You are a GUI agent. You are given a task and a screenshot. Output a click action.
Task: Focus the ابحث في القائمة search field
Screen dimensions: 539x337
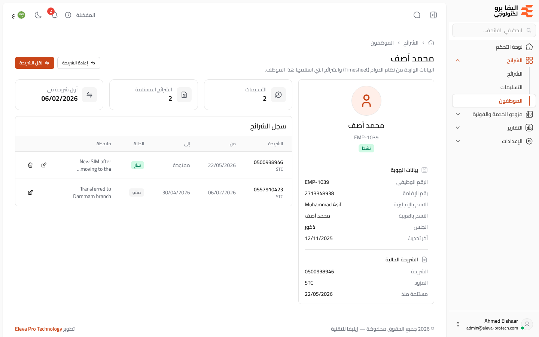click(494, 30)
